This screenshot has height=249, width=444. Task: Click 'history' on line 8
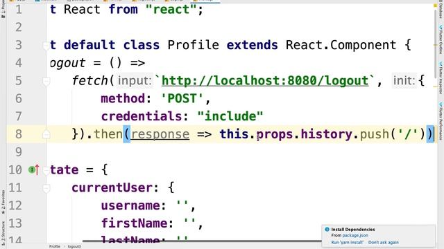pos(326,134)
